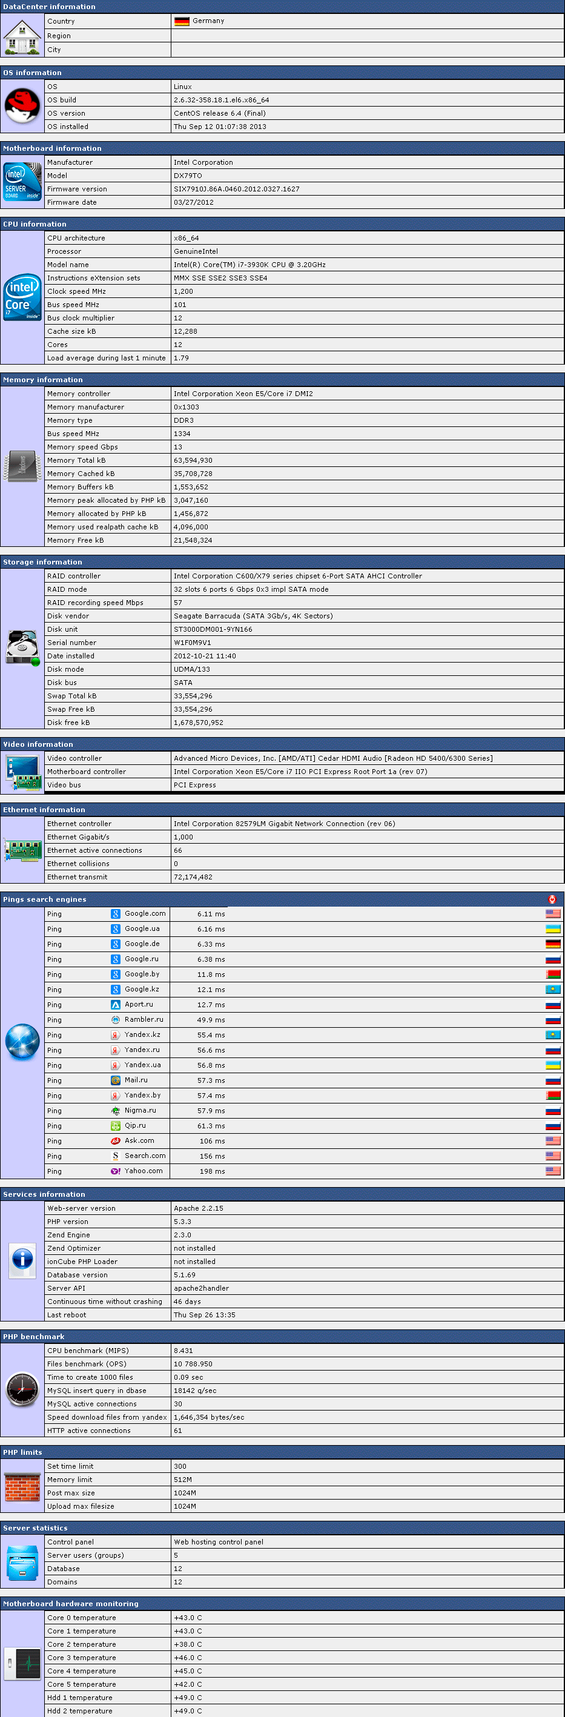This screenshot has width=565, height=1717.
Task: Click the Core 3 temperature +46.0 C value
Action: [188, 1658]
